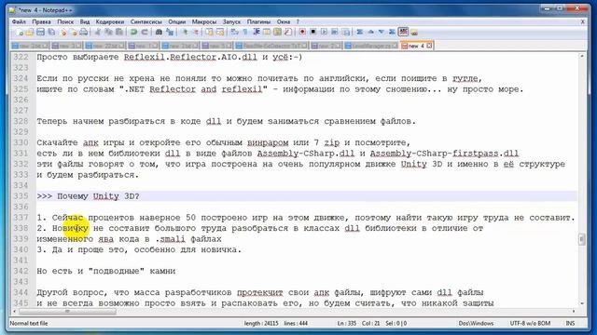Go to previous difference up-arrow icon
The image size is (597, 335).
pos(370,33)
